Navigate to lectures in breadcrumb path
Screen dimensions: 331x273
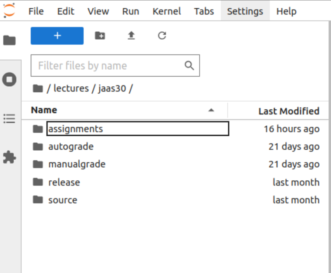pyautogui.click(x=71, y=88)
